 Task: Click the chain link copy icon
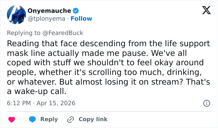(x=71, y=119)
